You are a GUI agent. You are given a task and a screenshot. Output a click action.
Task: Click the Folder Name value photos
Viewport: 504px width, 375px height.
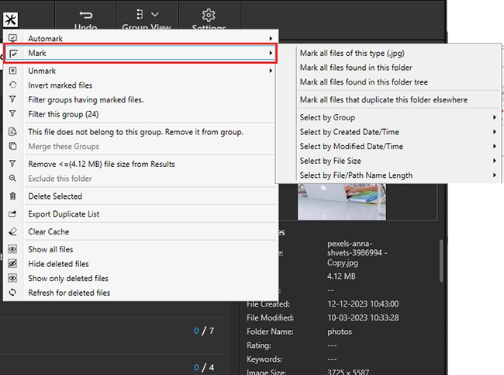(340, 332)
